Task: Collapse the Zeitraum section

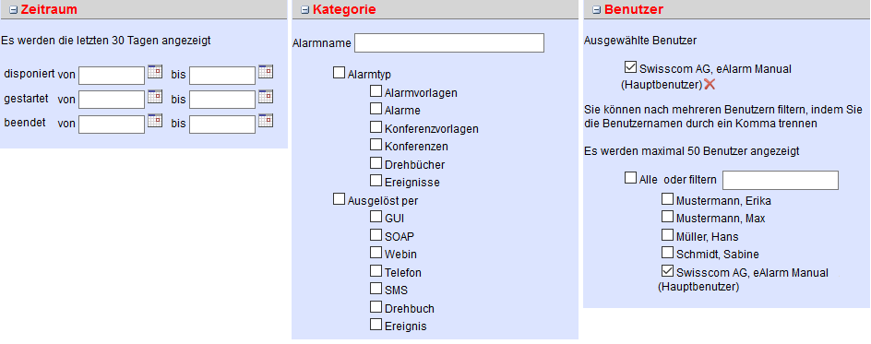Action: click(x=13, y=9)
